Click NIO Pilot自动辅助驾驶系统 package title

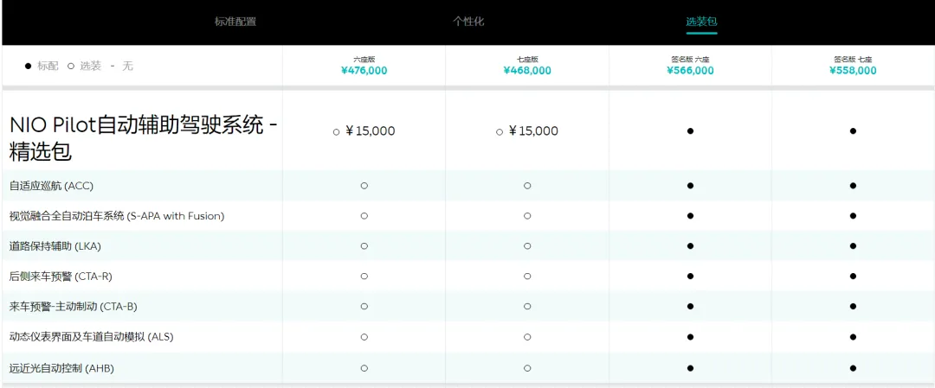143,137
